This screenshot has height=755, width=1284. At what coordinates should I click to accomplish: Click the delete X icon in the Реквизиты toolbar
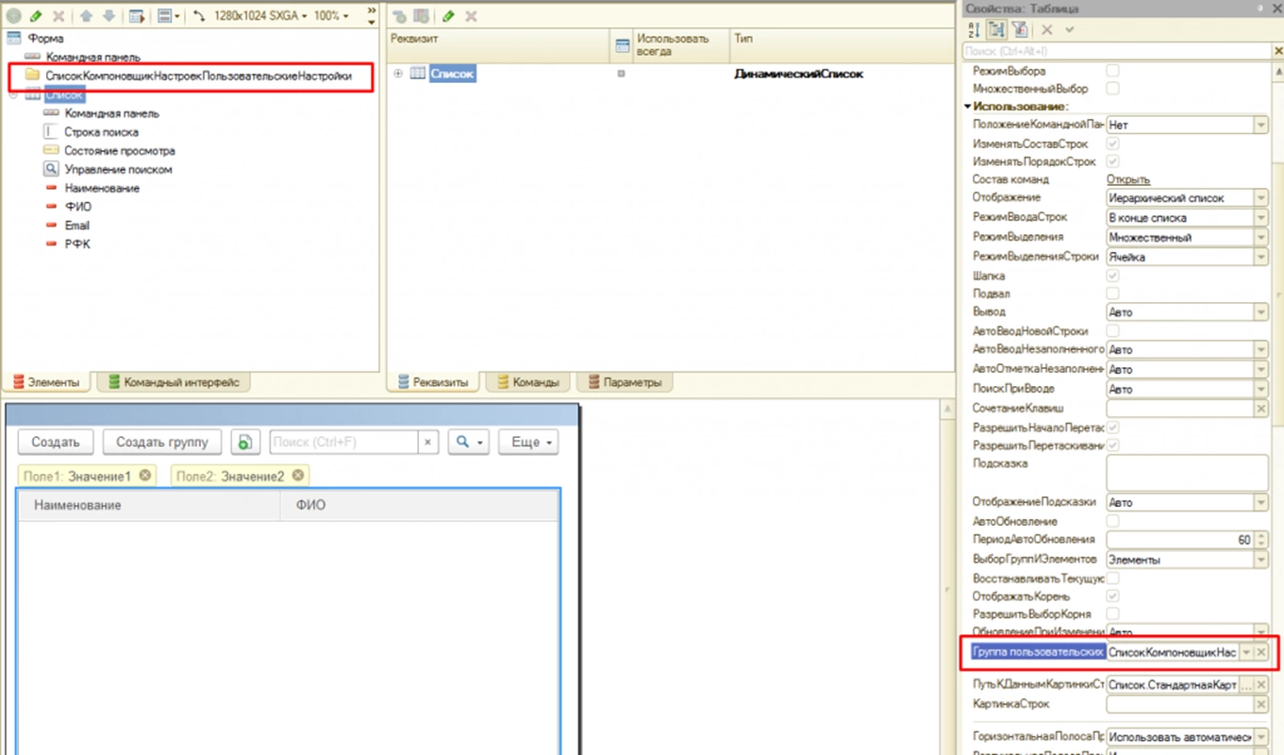471,16
